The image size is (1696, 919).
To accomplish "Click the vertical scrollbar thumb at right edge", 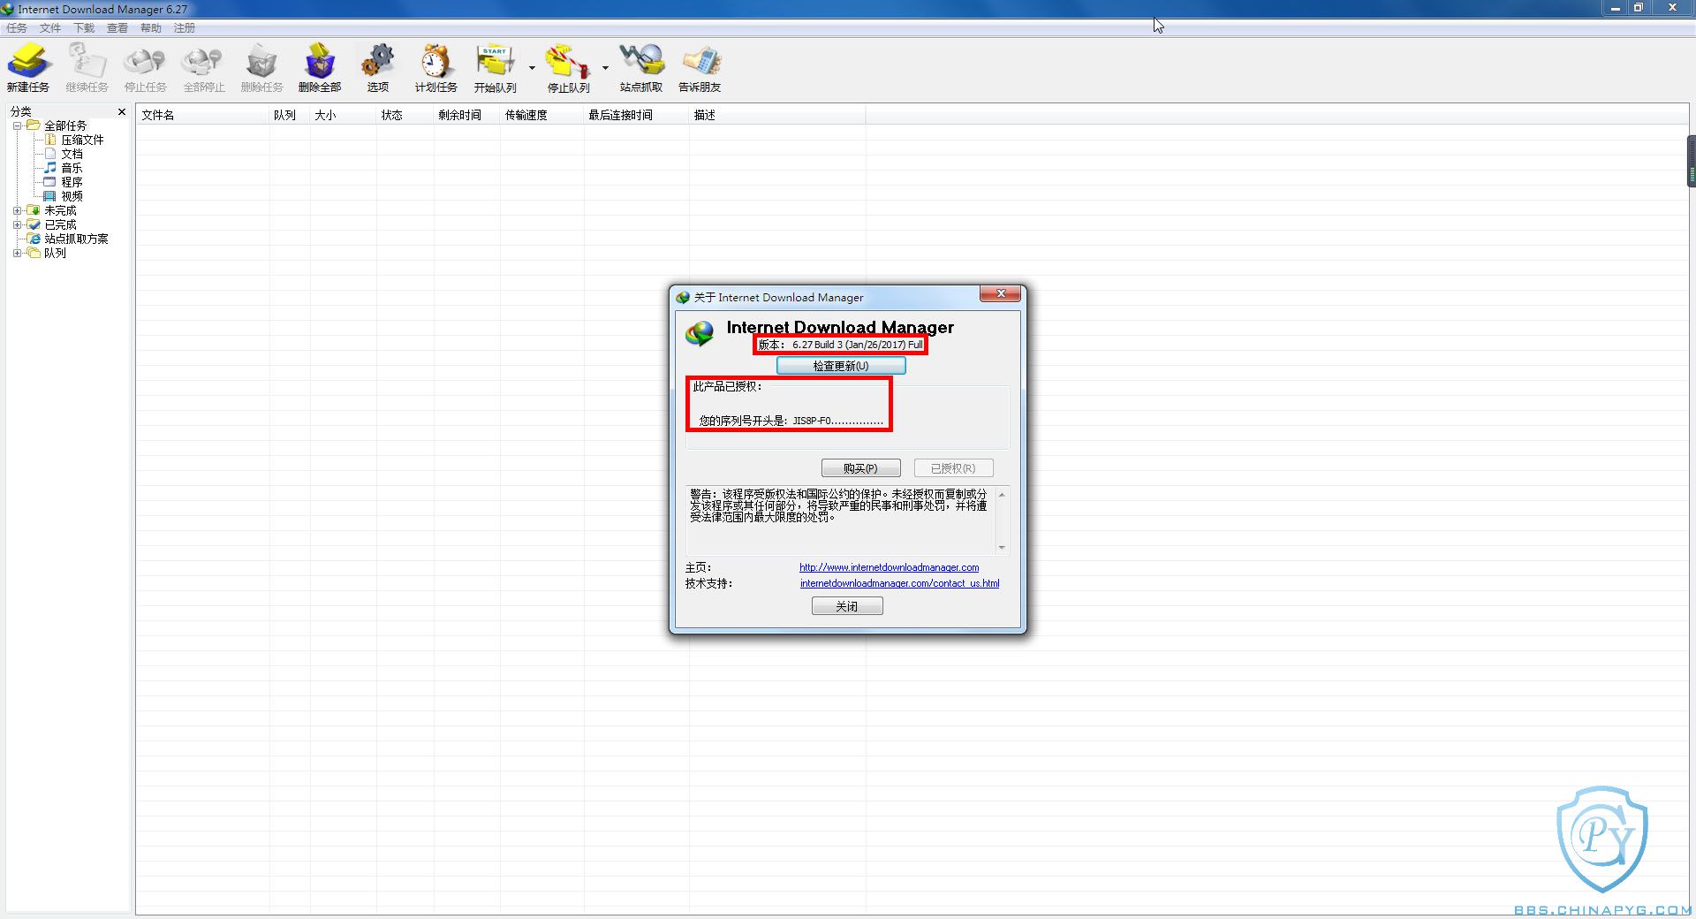I will click(x=1691, y=161).
